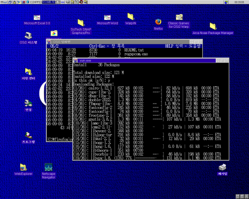249x199 pixels.
Task: Open the colorful IBM Works folder icon
Action: click(54, 34)
